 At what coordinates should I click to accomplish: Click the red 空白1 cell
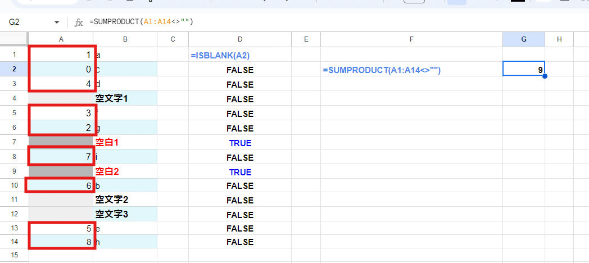point(125,142)
